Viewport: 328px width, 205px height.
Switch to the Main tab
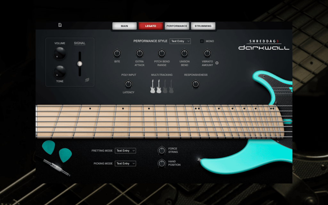(125, 26)
